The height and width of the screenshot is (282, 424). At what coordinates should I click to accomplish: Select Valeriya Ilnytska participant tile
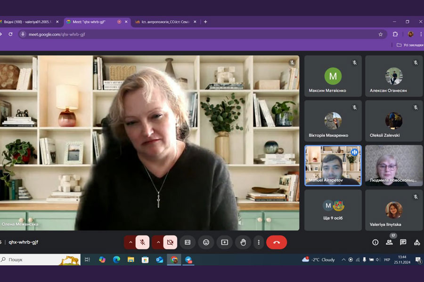(x=394, y=210)
